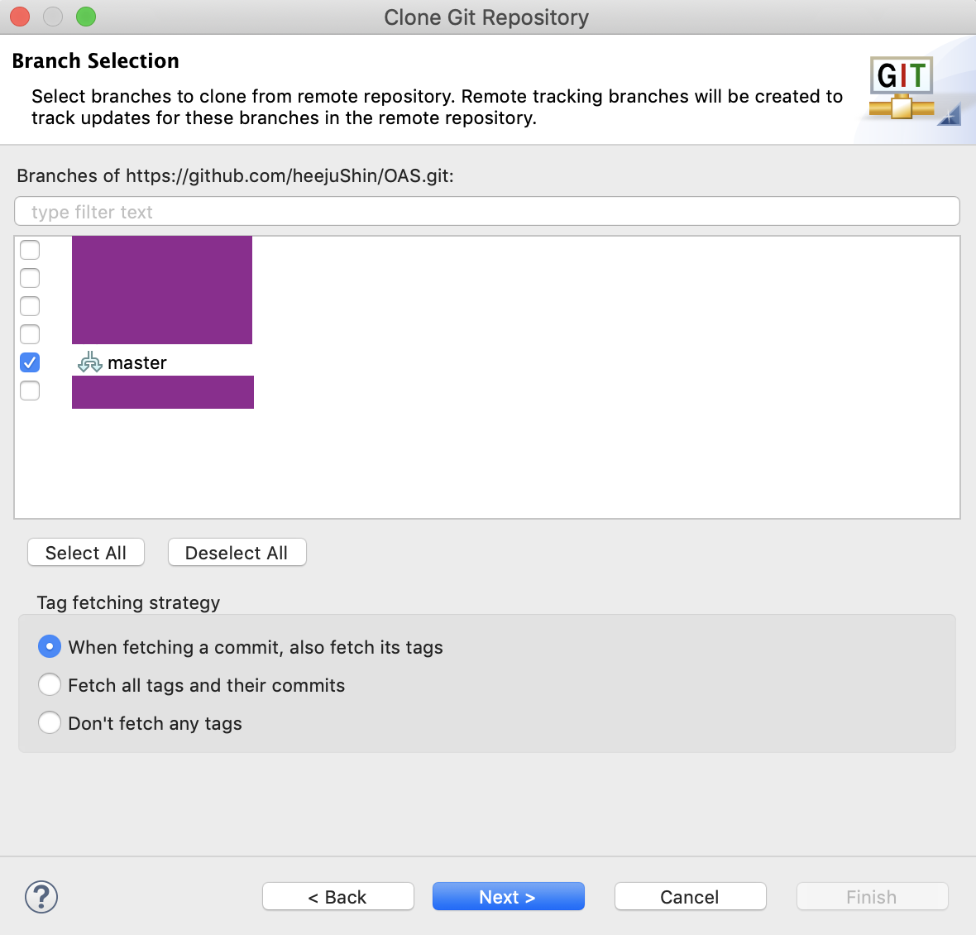Check the checkbox directly above master
976x935 pixels.
(30, 334)
